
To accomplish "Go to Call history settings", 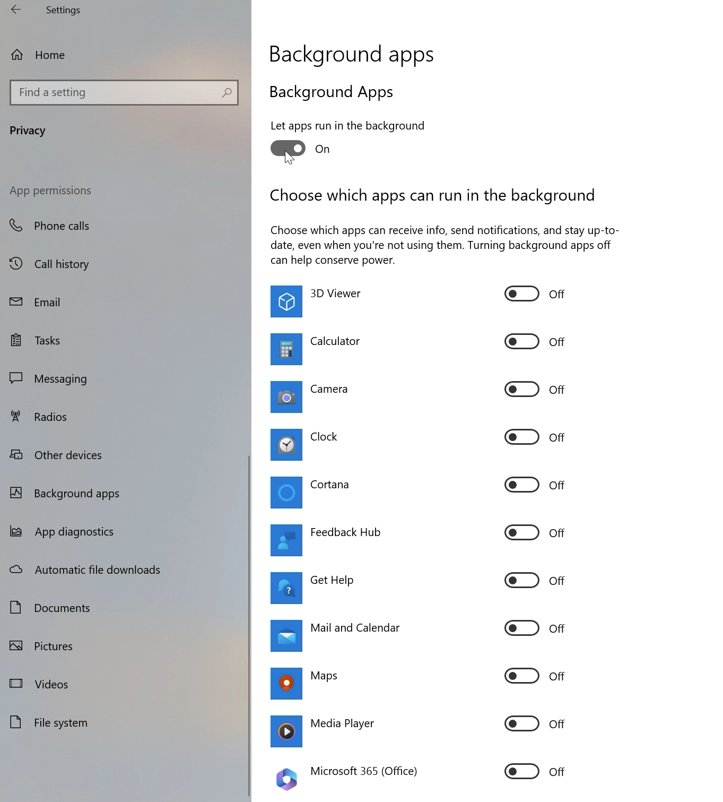I will [x=125, y=264].
